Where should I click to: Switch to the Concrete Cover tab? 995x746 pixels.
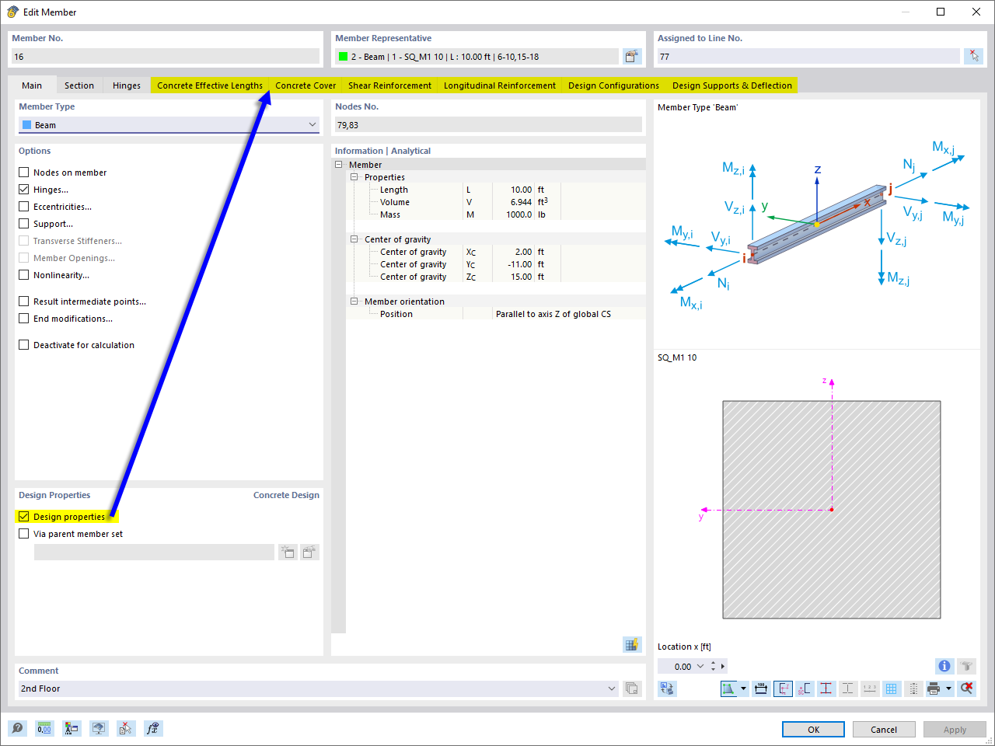pos(305,85)
